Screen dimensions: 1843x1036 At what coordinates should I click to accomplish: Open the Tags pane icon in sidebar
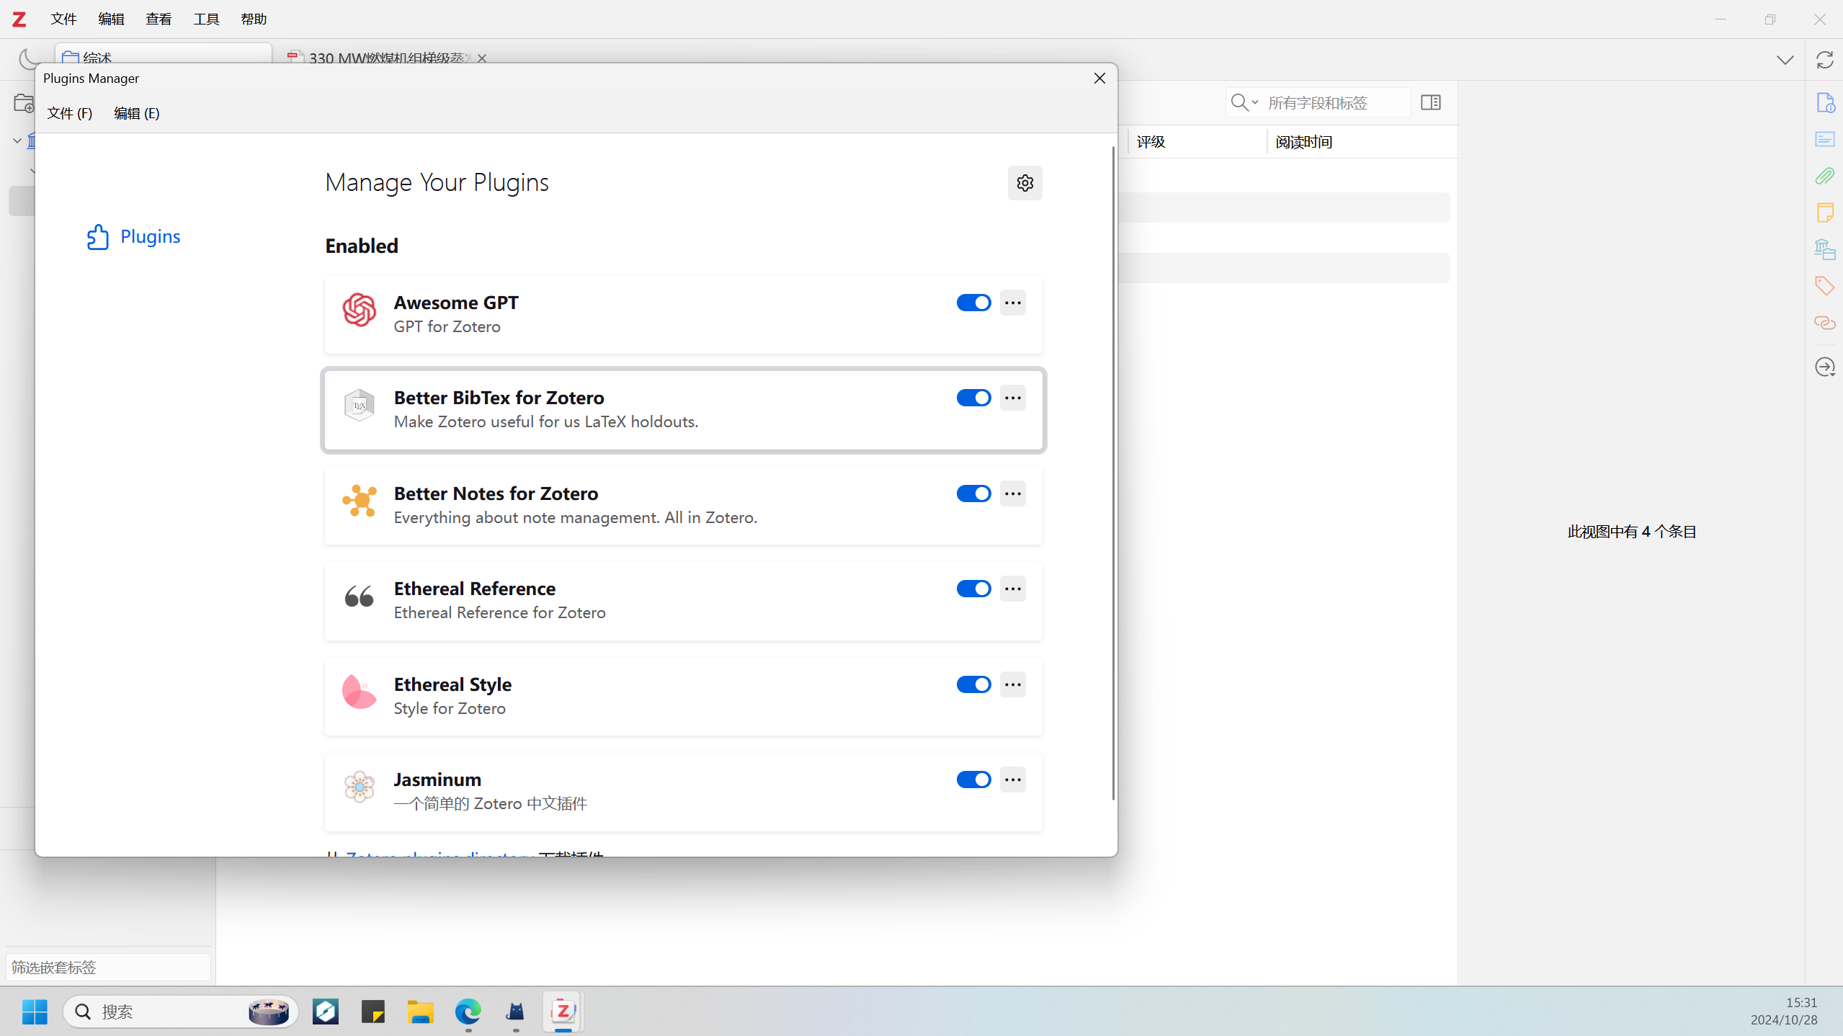[1824, 286]
